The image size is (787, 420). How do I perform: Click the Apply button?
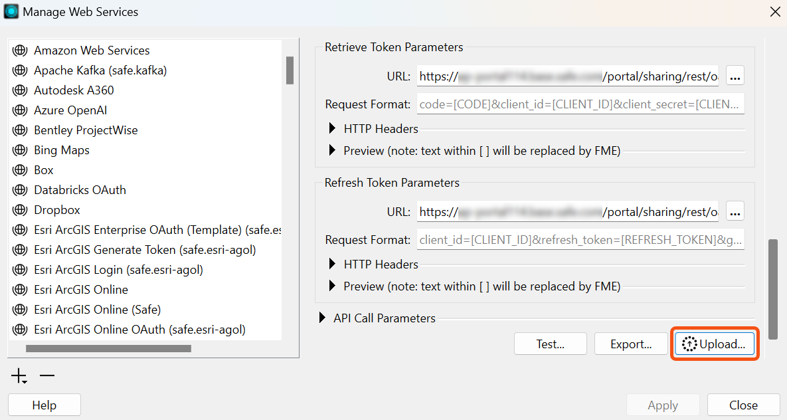tap(663, 405)
